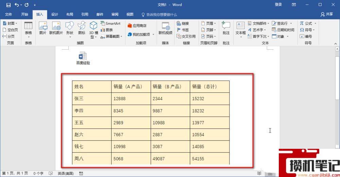
Task: Click the Save icon in quick access toolbar
Action: point(8,5)
